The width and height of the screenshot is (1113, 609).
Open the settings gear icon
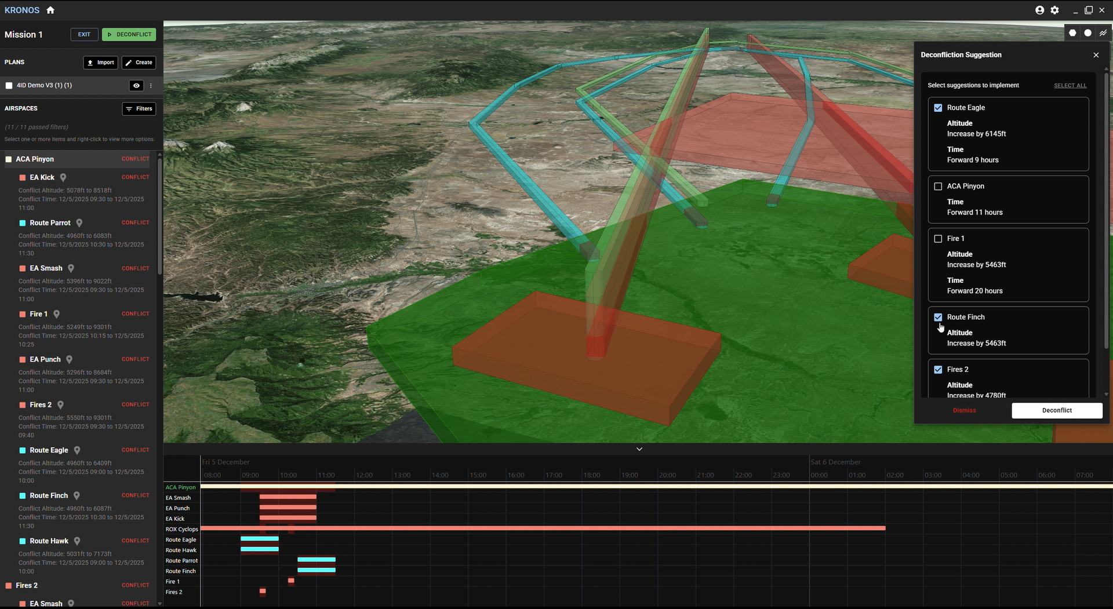click(1055, 10)
